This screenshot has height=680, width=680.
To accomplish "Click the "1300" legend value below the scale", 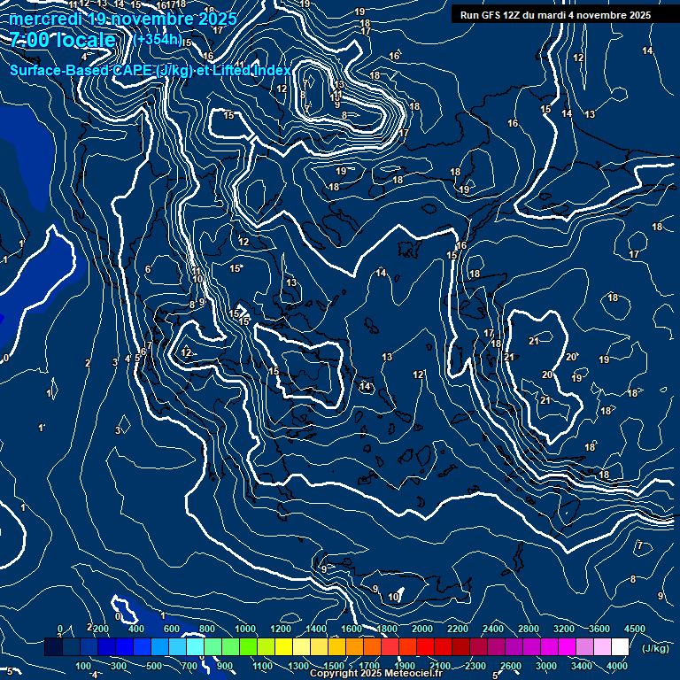I will (x=298, y=666).
